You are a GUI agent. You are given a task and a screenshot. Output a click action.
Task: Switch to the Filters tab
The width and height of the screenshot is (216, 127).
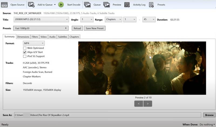click(x=35, y=37)
